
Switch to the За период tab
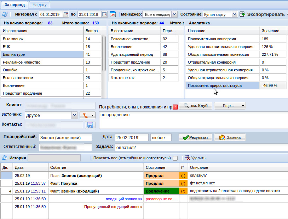pos(15,5)
